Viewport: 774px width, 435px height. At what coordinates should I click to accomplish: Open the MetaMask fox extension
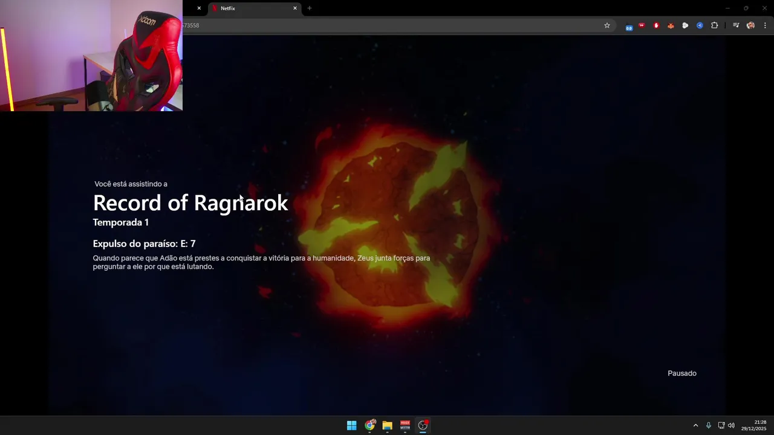point(671,25)
